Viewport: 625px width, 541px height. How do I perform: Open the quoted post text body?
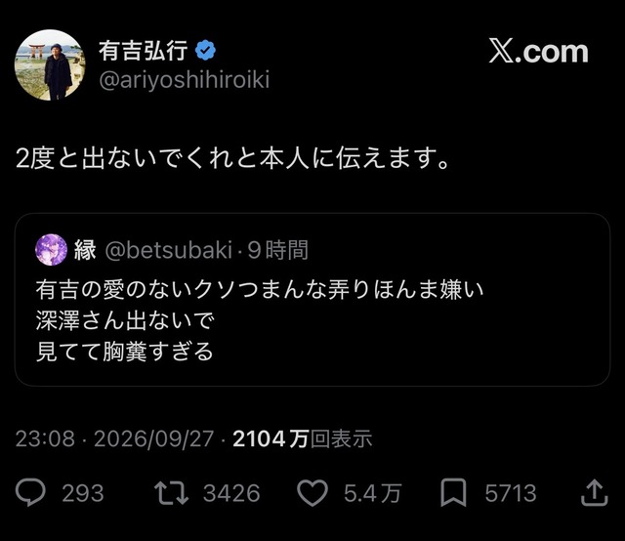pyautogui.click(x=260, y=320)
